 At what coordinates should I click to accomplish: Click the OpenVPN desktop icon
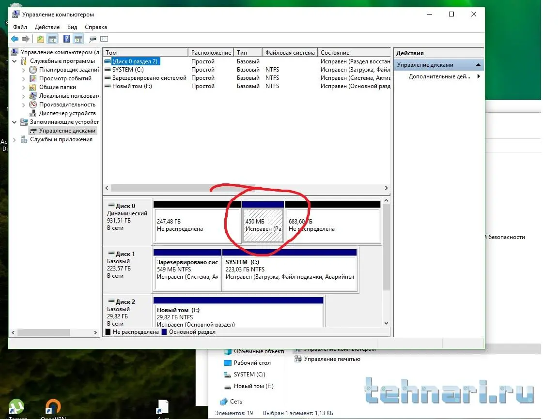[x=53, y=406]
